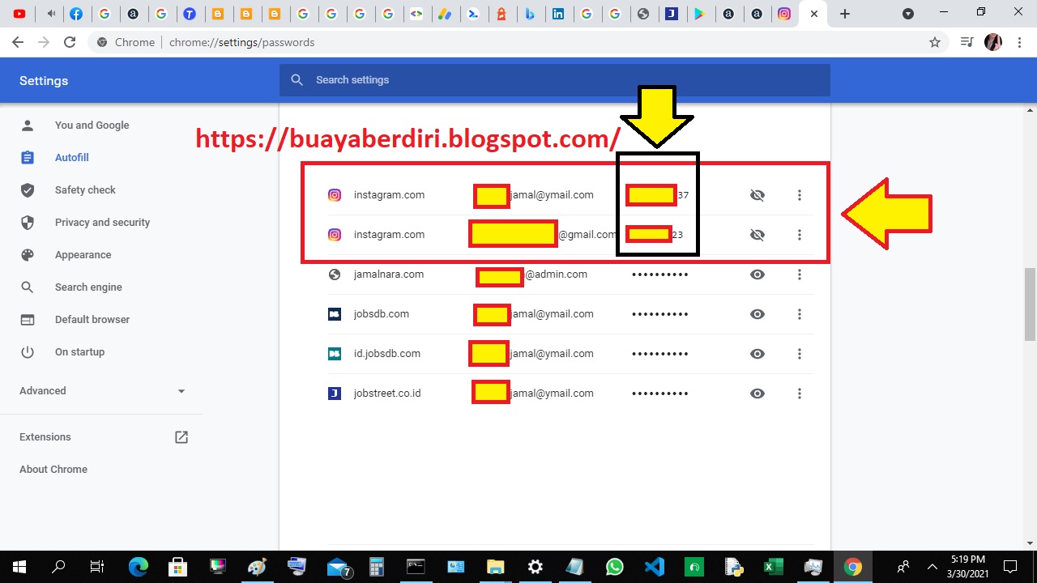
Task: Open Extensions link in sidebar
Action: (x=45, y=437)
